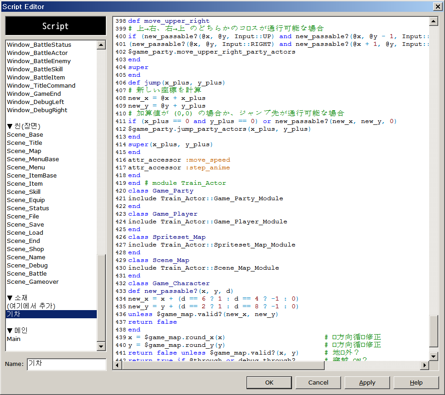Place cursor on line 406 def jump
Image resolution: width=445 pixels, height=395 pixels.
[177, 83]
